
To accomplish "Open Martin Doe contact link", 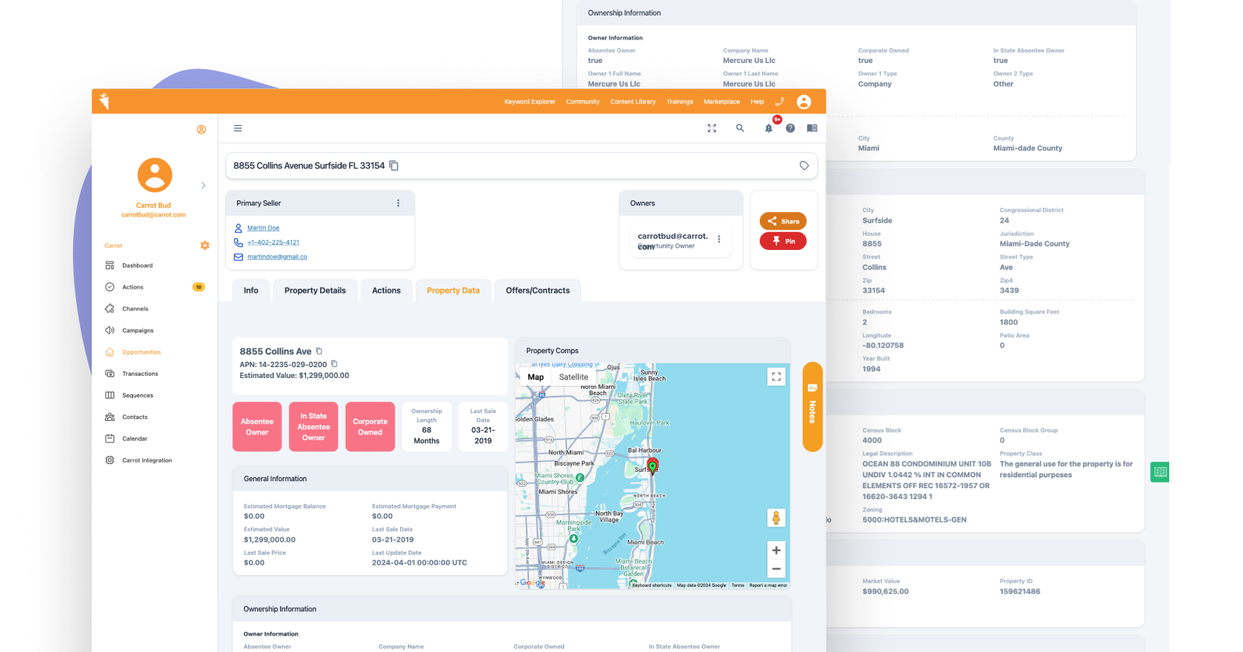I will (263, 228).
